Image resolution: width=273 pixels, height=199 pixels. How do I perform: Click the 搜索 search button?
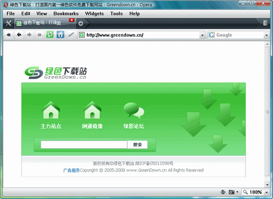point(138,145)
